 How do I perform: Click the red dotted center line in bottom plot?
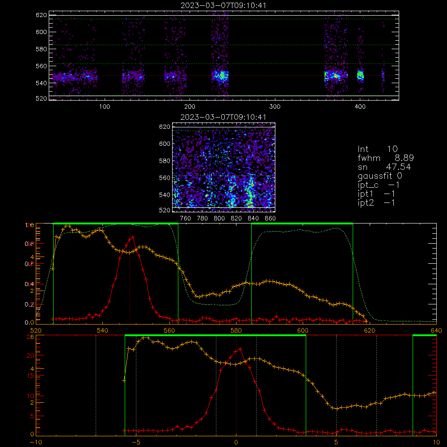coord(236,385)
